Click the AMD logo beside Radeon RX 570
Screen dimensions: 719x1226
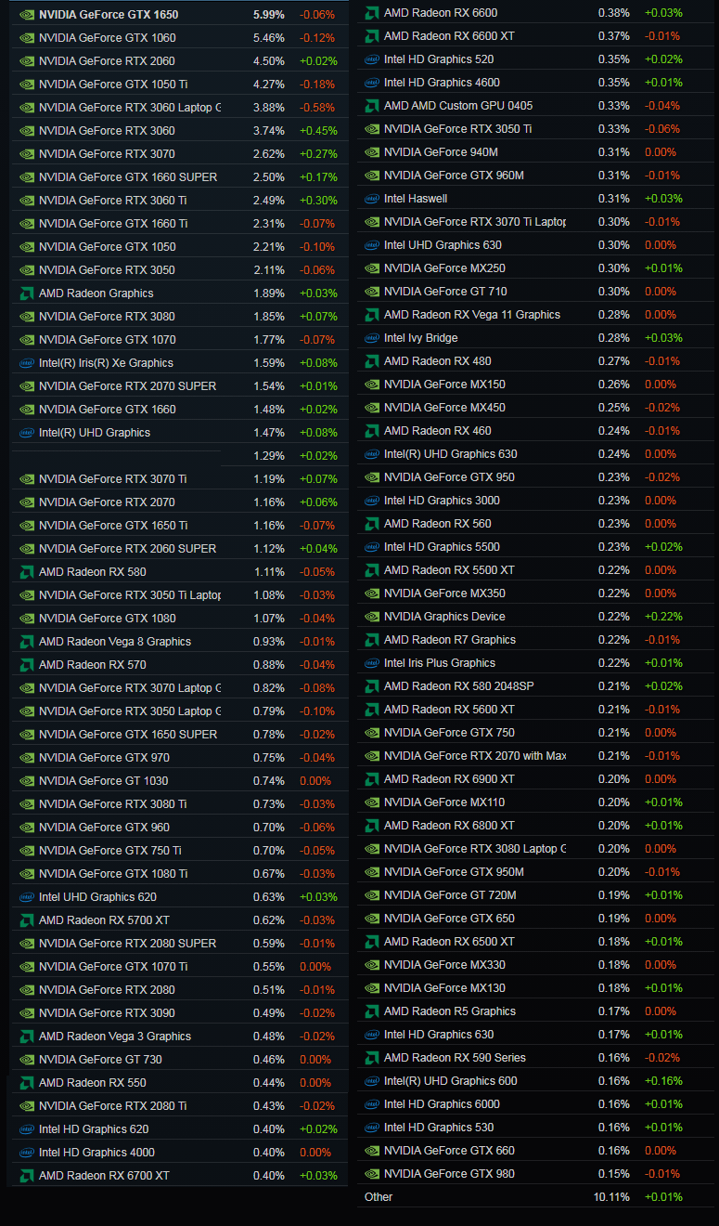pyautogui.click(x=27, y=665)
